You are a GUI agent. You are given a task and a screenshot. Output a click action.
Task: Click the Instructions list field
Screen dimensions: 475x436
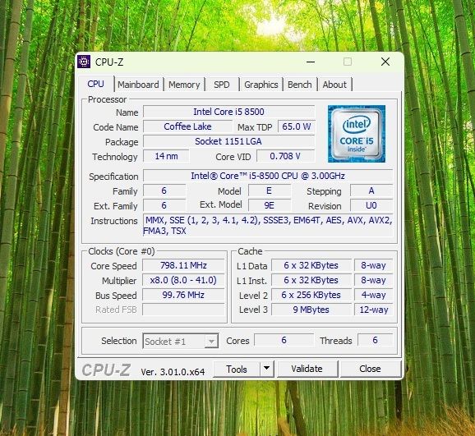coord(268,226)
